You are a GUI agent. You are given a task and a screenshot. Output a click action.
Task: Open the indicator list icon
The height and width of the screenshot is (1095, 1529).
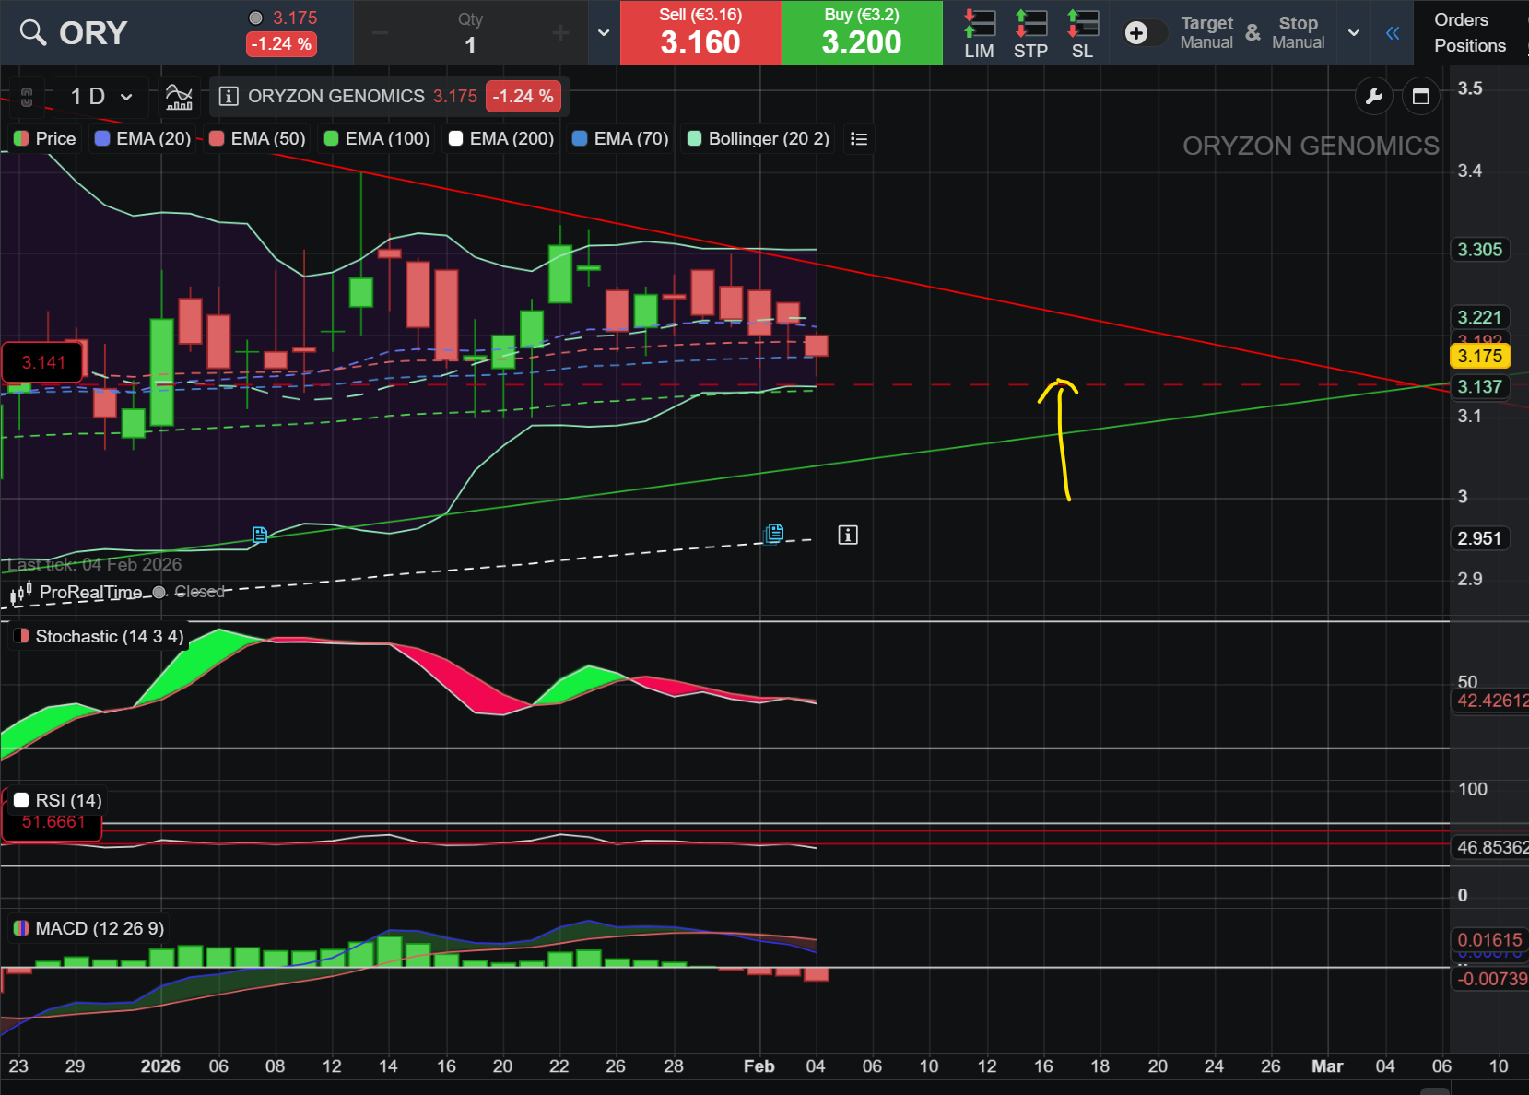click(859, 138)
